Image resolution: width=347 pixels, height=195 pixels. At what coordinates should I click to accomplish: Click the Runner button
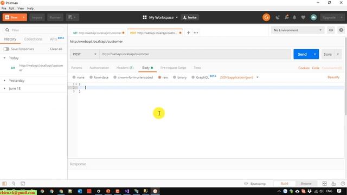[x=55, y=17]
